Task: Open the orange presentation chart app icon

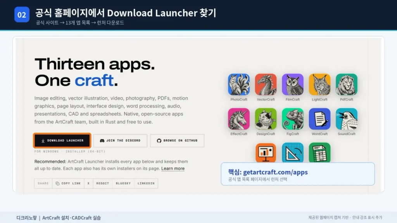Action: pos(266,153)
